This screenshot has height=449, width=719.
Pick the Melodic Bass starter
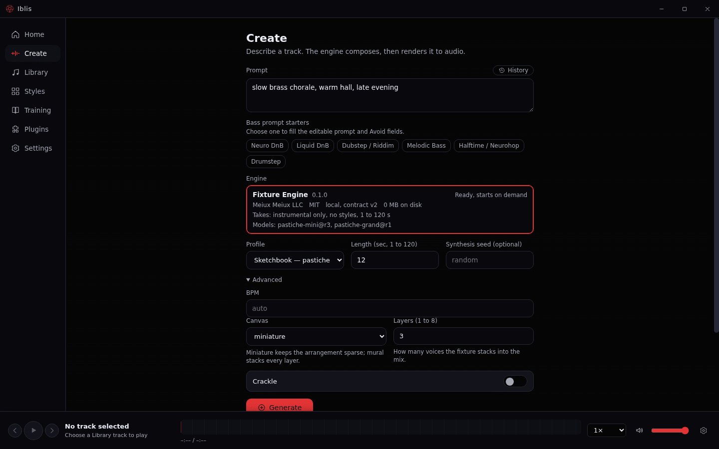pos(426,146)
